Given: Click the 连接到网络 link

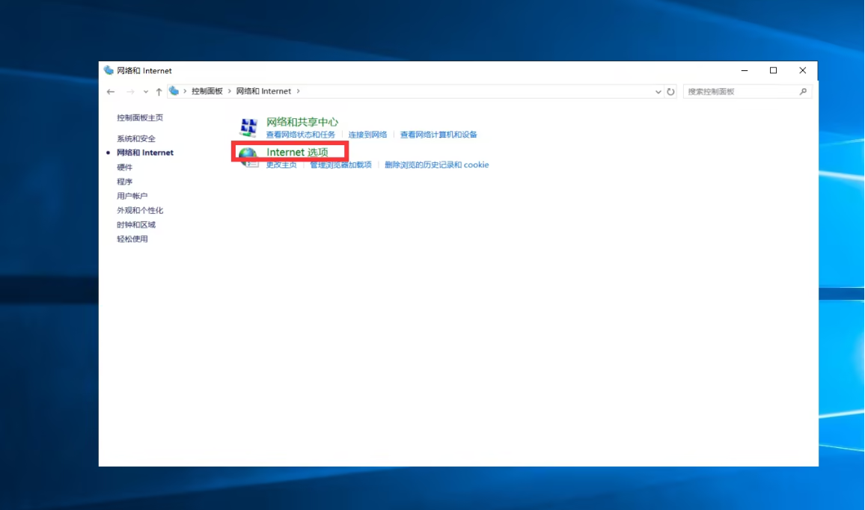Looking at the screenshot, I should (x=367, y=135).
